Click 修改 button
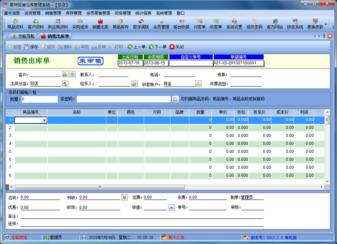 [48, 47]
